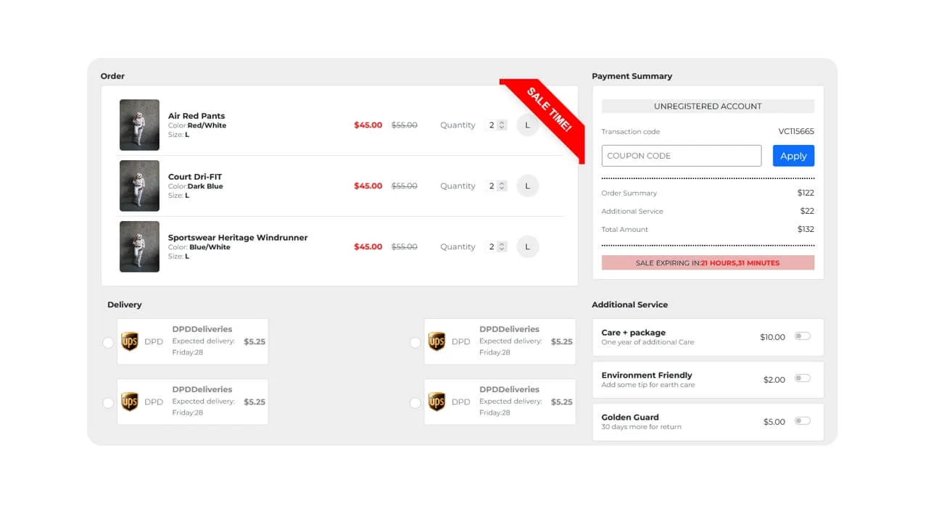This screenshot has width=928, height=522.
Task: Click the size L button for Air Red Pants
Action: (527, 125)
